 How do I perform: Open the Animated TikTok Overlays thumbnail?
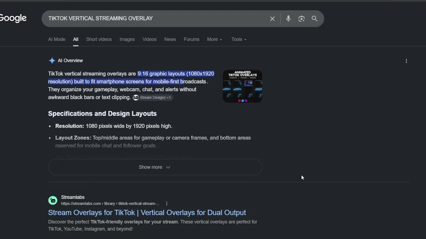click(x=242, y=86)
